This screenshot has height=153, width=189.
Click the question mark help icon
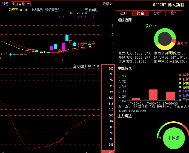point(94,66)
